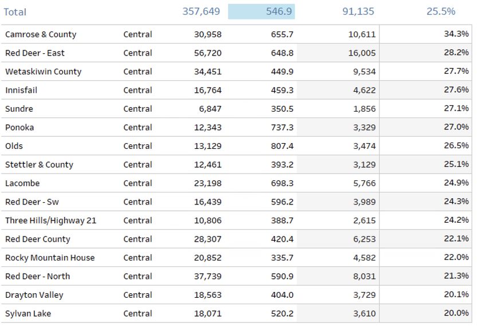
Task: Click Ponoka's 737.3 value
Action: [x=282, y=128]
